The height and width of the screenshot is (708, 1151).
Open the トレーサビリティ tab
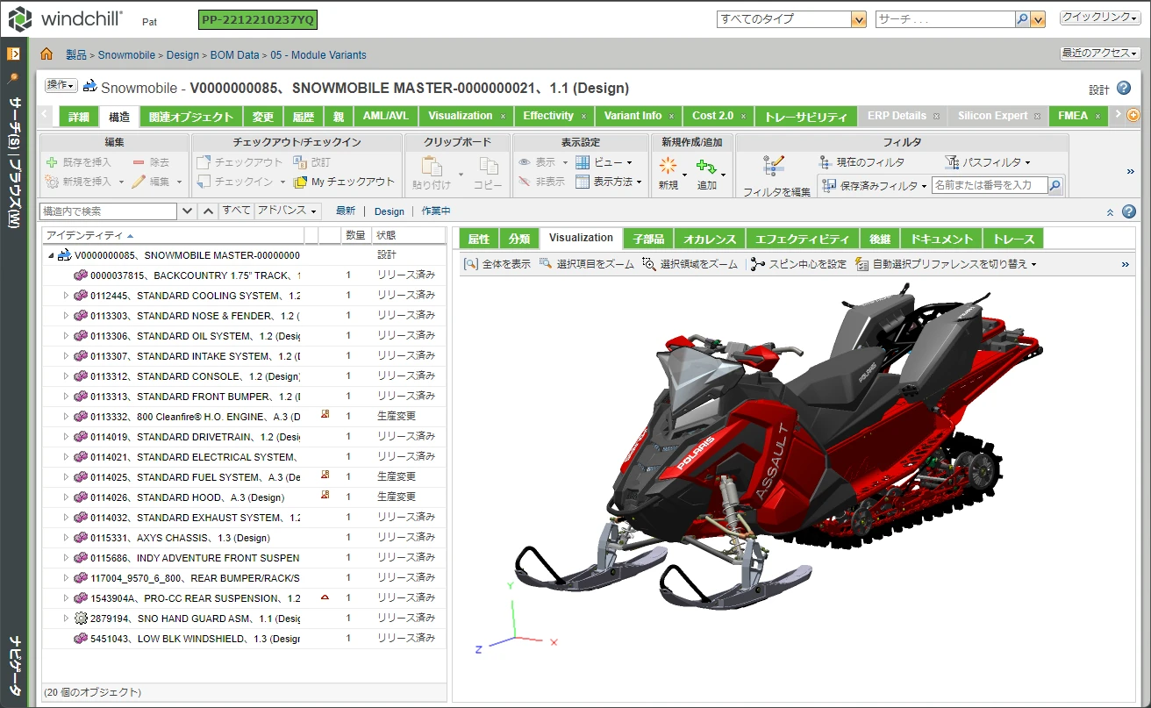(x=805, y=117)
